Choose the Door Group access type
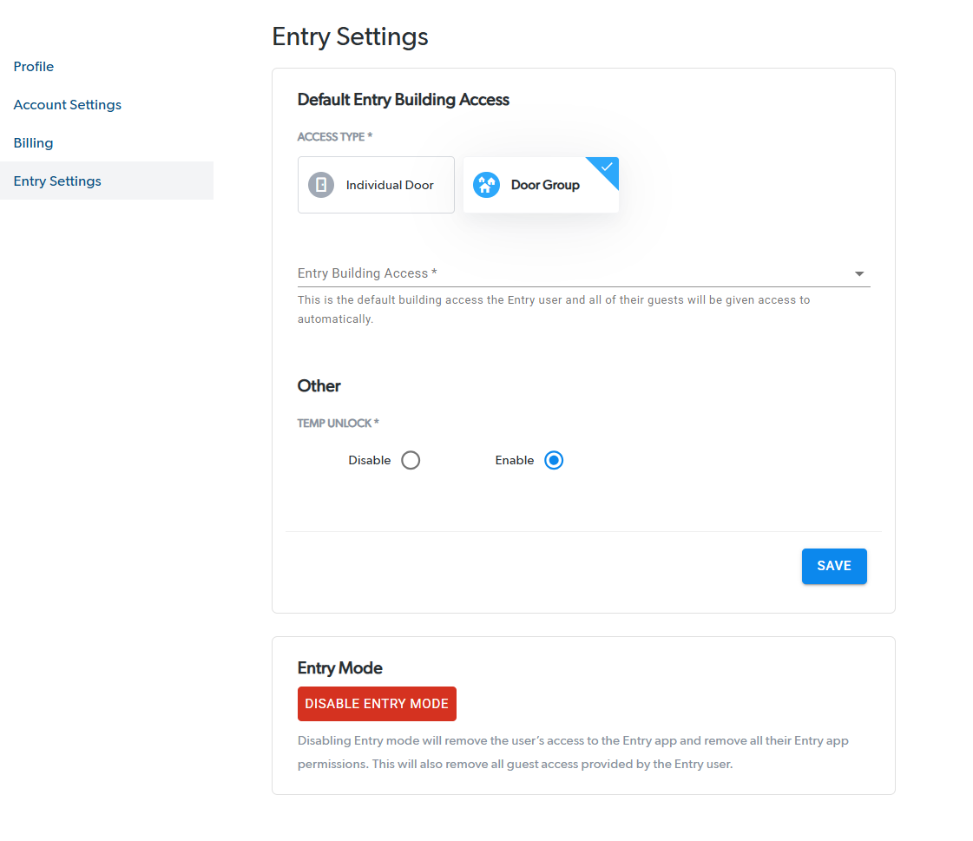Image resolution: width=973 pixels, height=841 pixels. pyautogui.click(x=541, y=185)
